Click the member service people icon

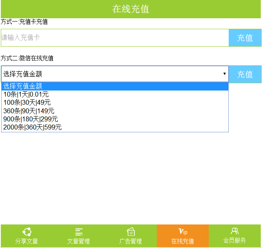(x=235, y=231)
